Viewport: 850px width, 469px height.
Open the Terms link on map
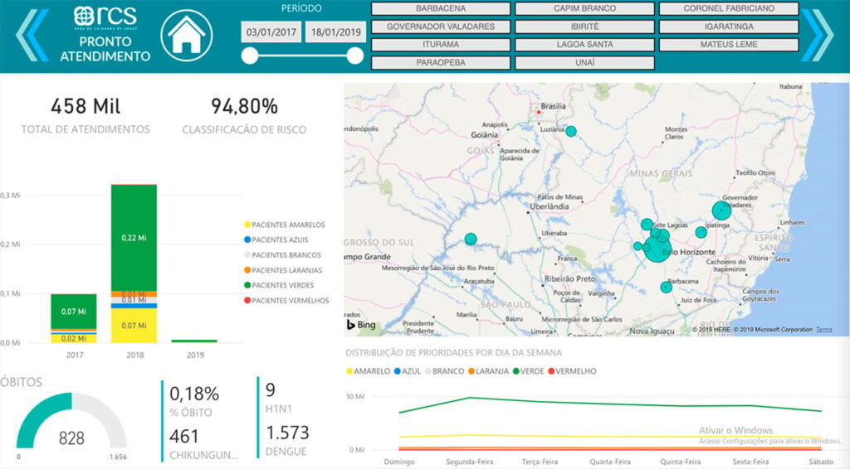coord(823,330)
